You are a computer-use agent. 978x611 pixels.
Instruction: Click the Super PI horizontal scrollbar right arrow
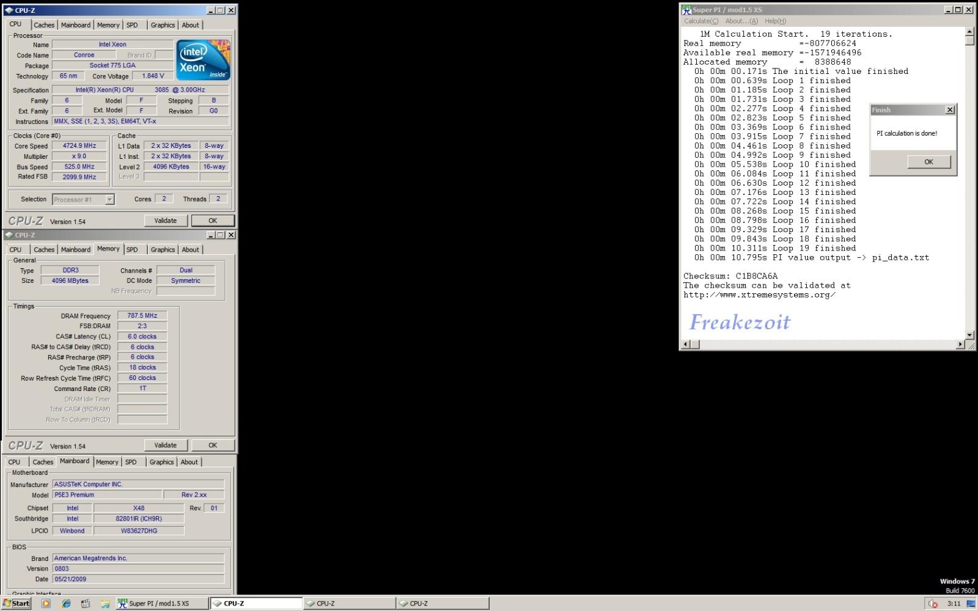pyautogui.click(x=960, y=345)
